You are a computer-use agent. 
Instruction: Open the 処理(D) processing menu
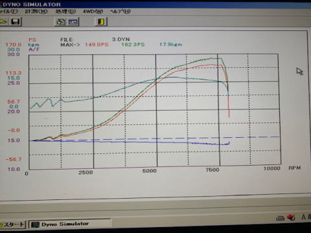point(65,11)
